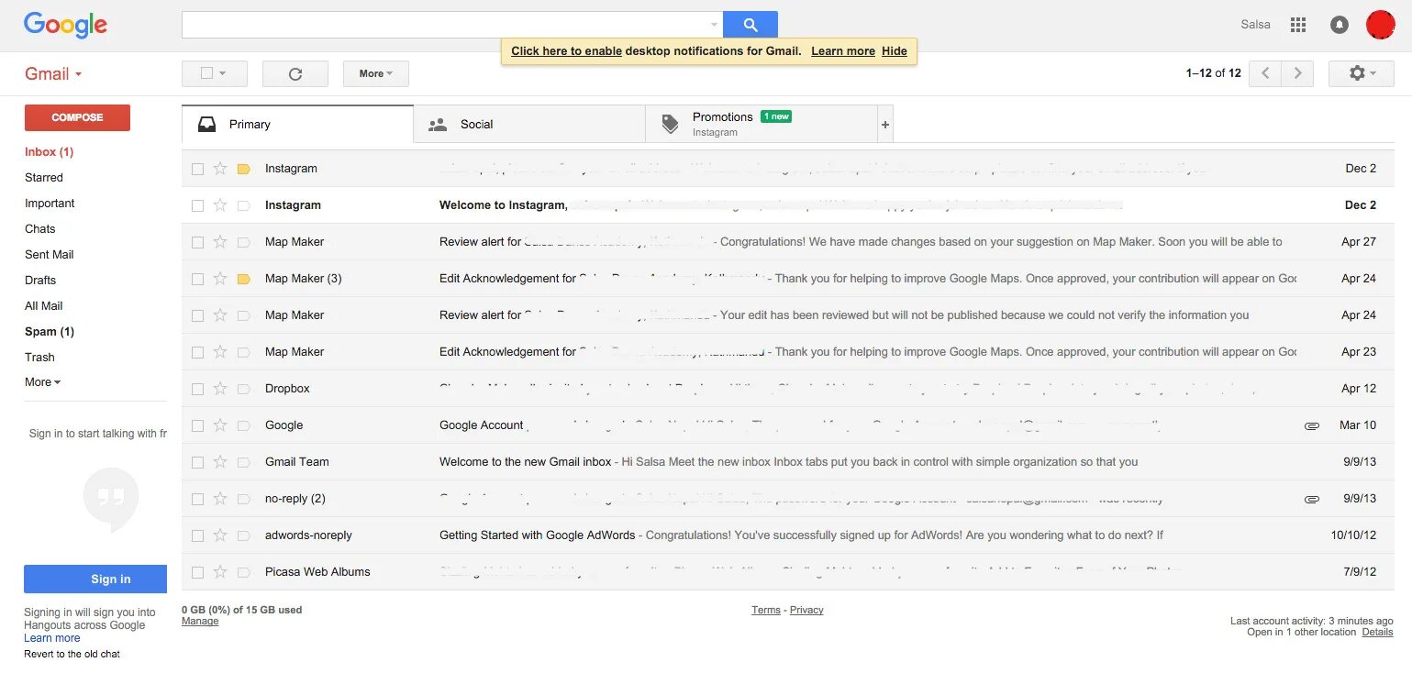Star the Dropbox email
This screenshot has width=1412, height=684.
[220, 389]
